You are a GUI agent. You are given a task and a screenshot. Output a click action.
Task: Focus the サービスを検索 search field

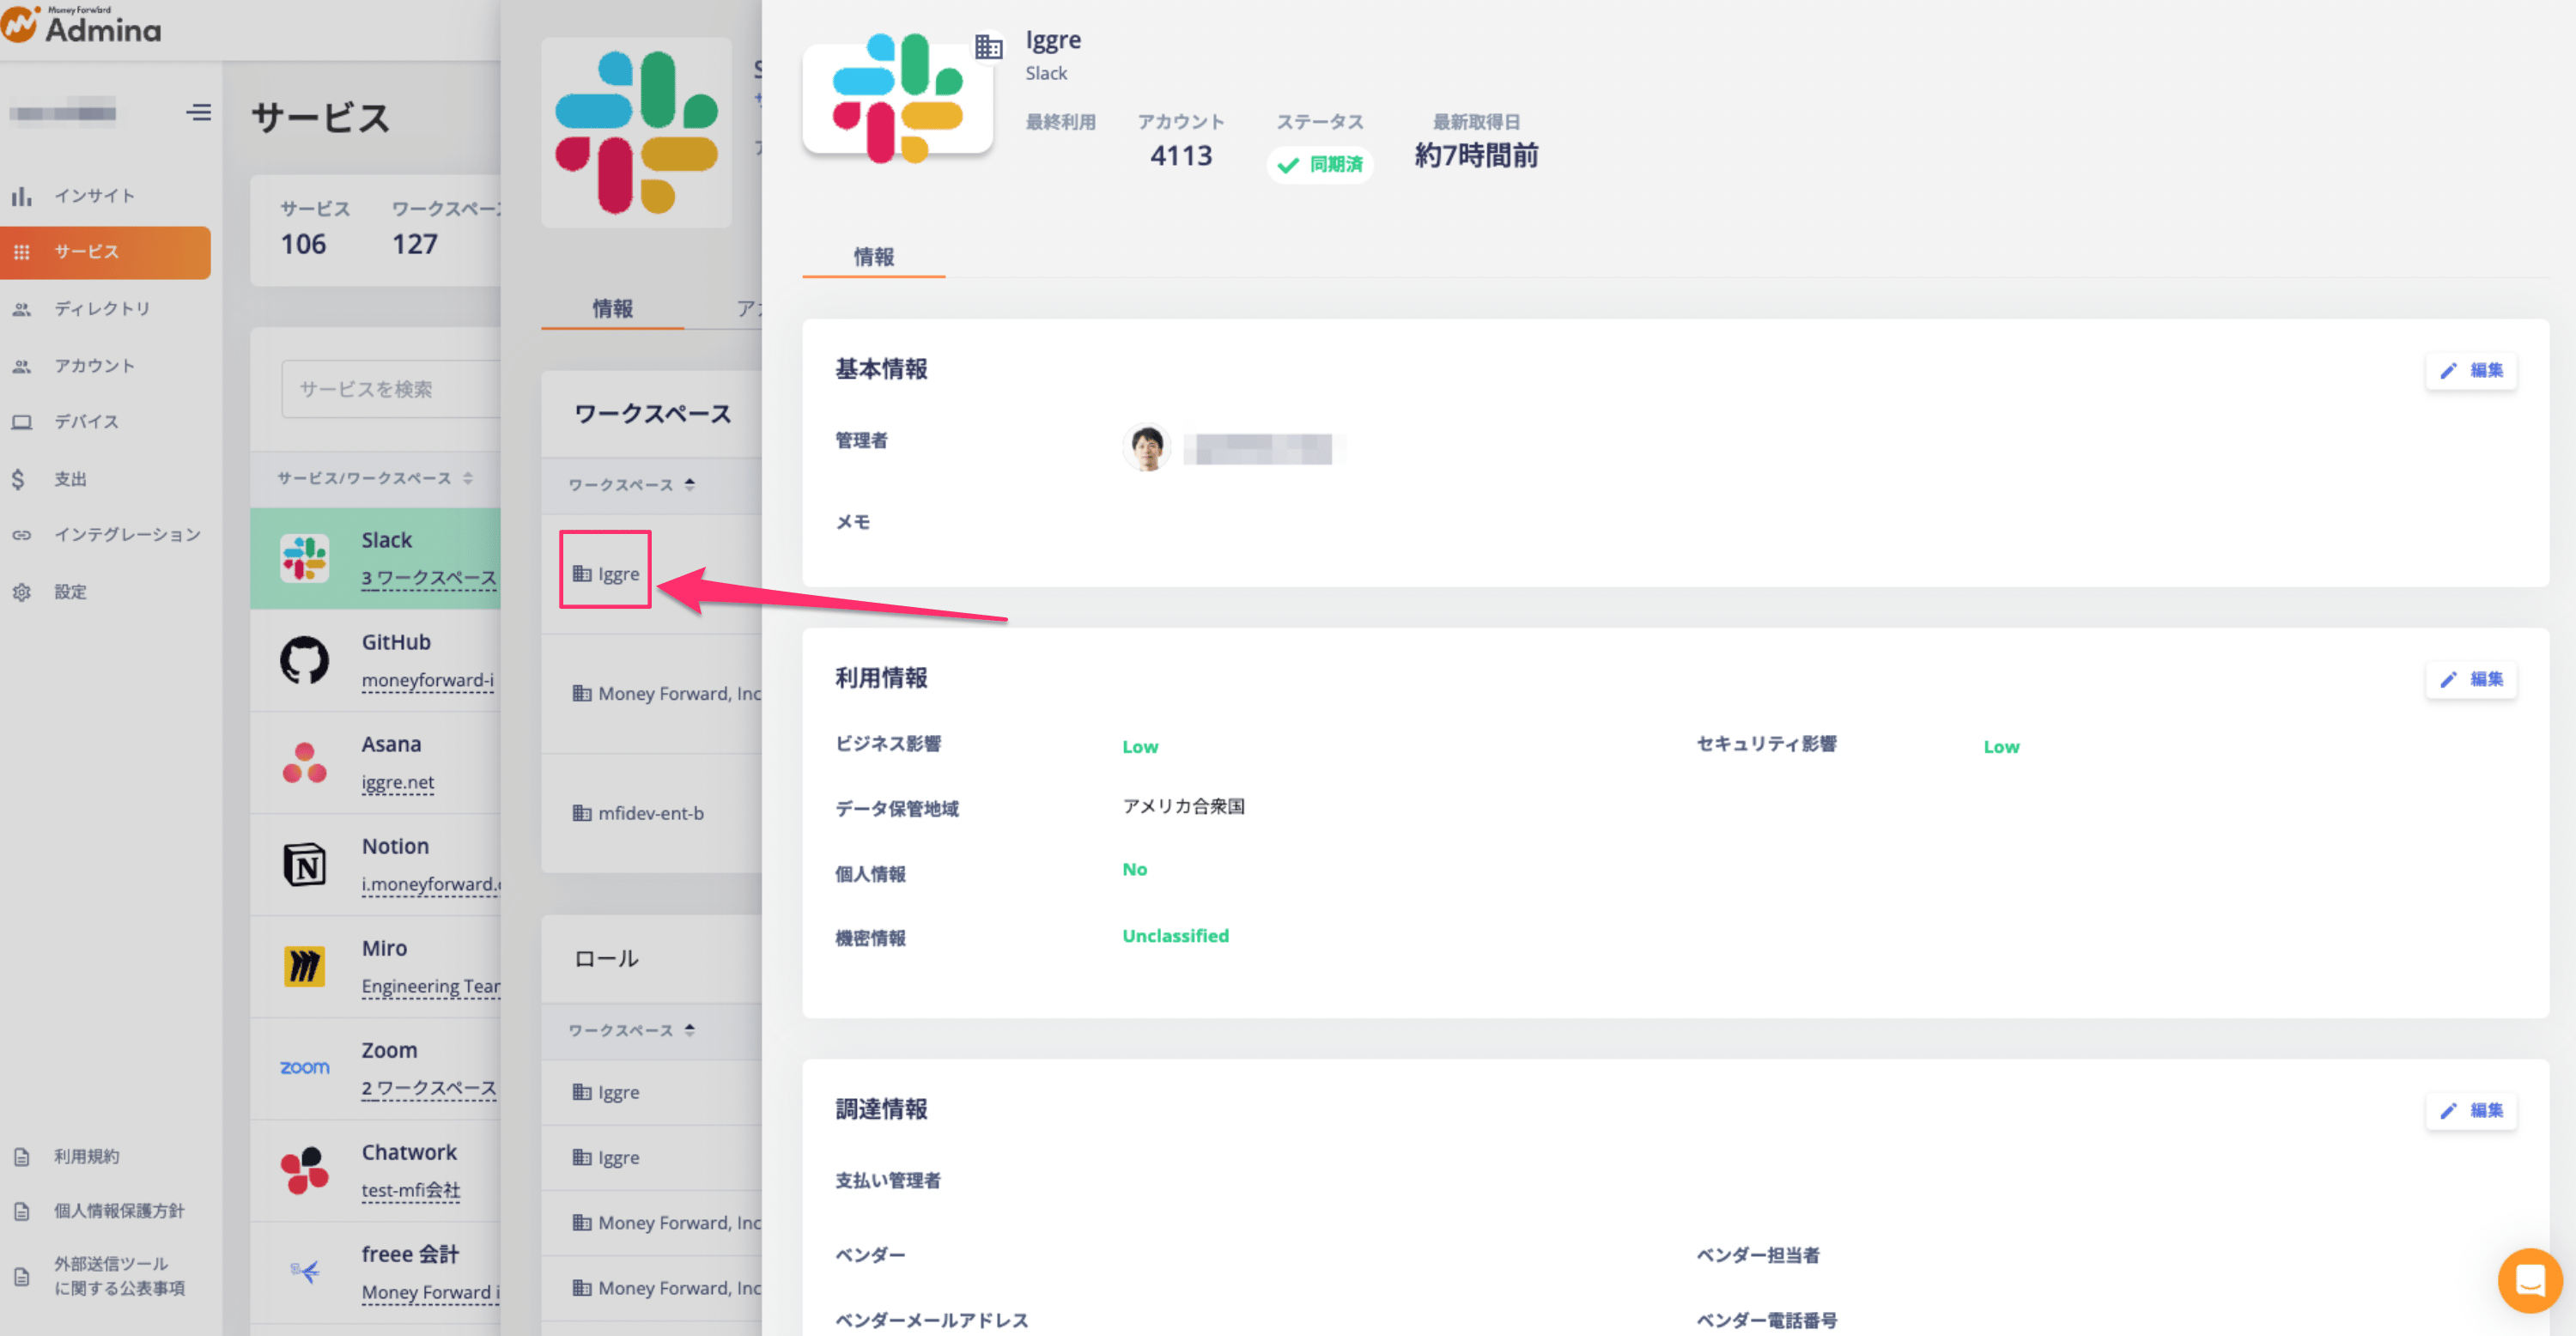(x=390, y=389)
